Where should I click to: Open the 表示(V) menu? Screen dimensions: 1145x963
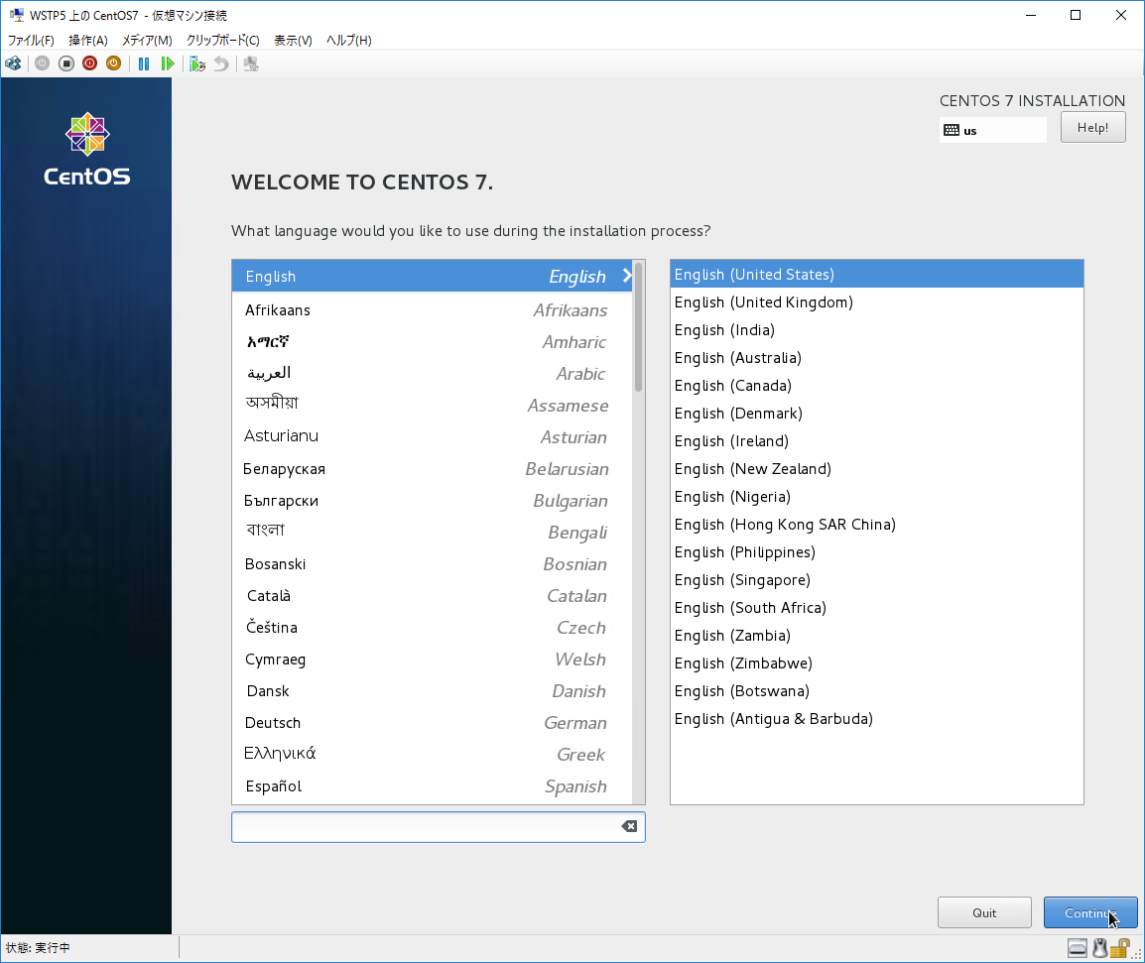[x=293, y=41]
